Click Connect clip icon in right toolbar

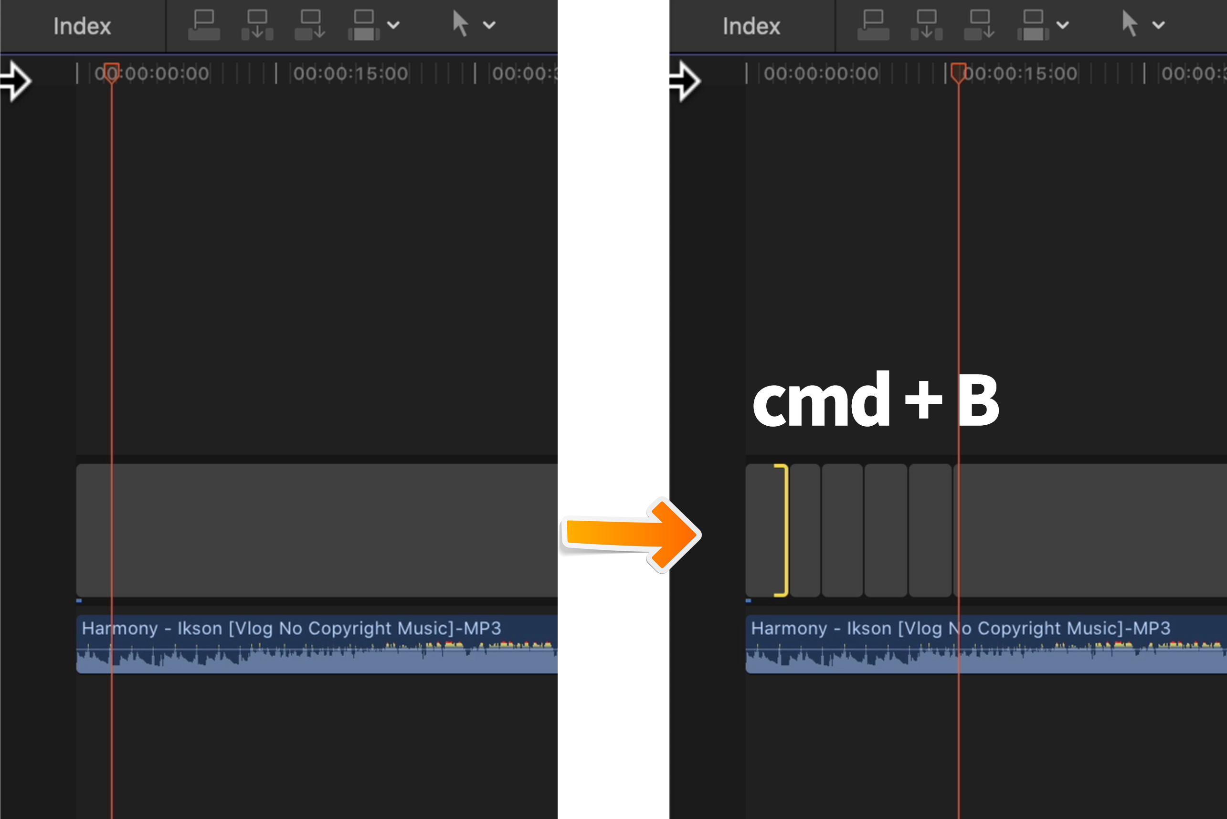pyautogui.click(x=873, y=25)
